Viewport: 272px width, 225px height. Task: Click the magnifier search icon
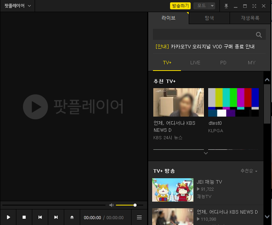click(x=259, y=35)
